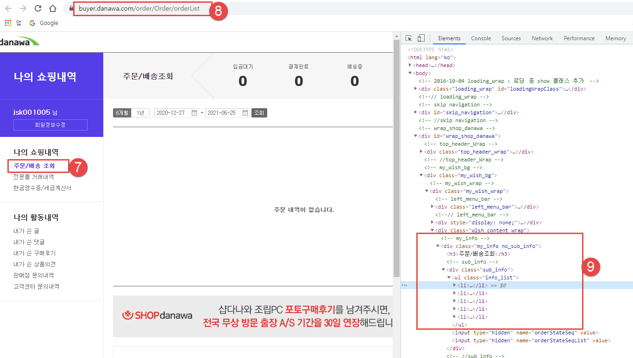Click the 배송중 count
The height and width of the screenshot is (358, 633).
(355, 81)
